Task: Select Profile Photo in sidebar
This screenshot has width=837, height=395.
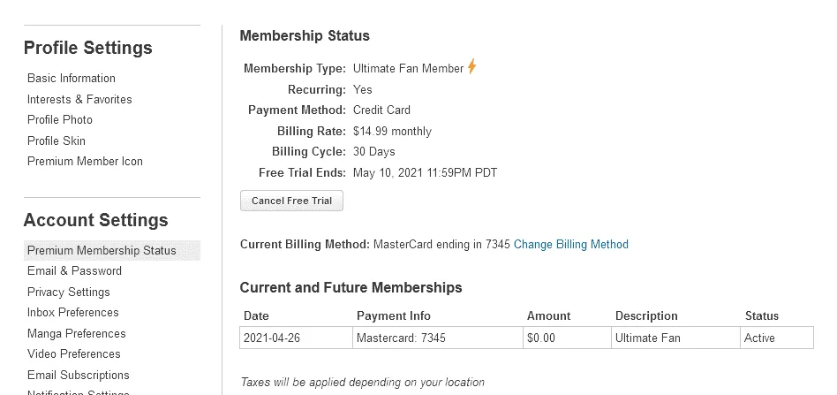Action: (60, 119)
